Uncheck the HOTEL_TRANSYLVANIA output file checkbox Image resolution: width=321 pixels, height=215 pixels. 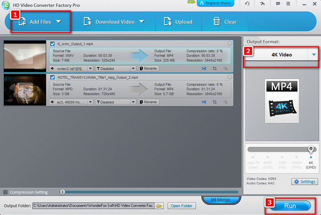53,77
